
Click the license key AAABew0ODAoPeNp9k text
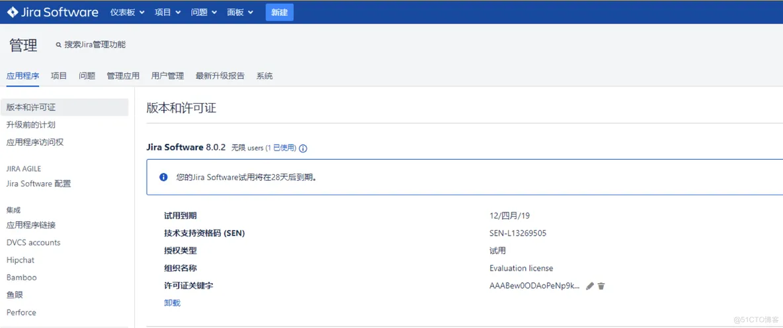click(535, 286)
